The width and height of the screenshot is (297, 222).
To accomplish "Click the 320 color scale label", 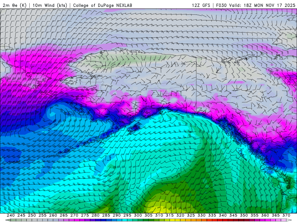I will [180, 215].
